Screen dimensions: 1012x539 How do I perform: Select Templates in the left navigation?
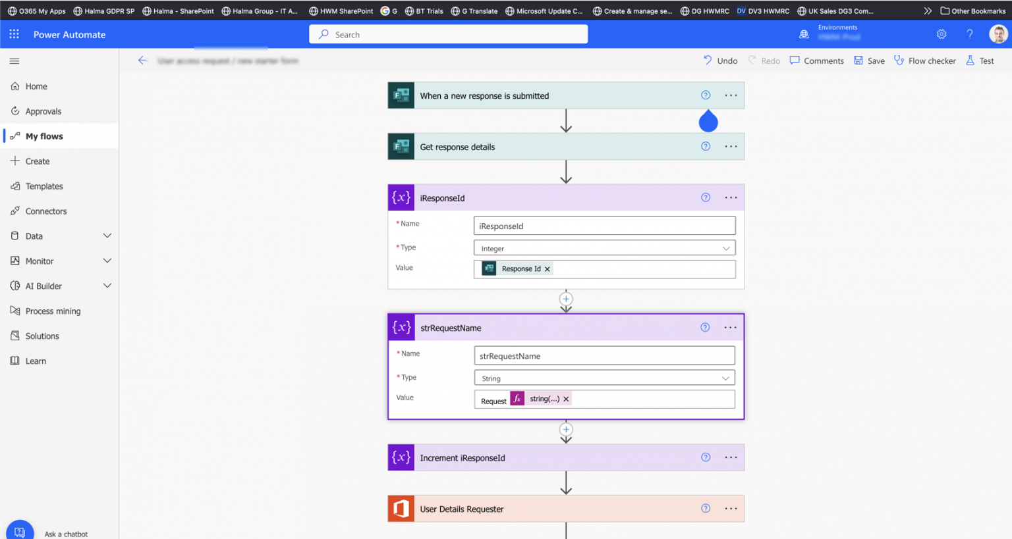pos(43,186)
